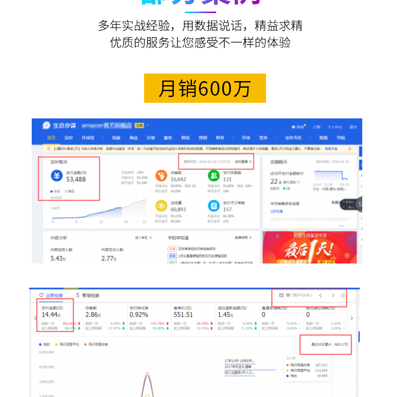Click the info icon after date arrows
The height and width of the screenshot is (397, 398).
pos(343,295)
